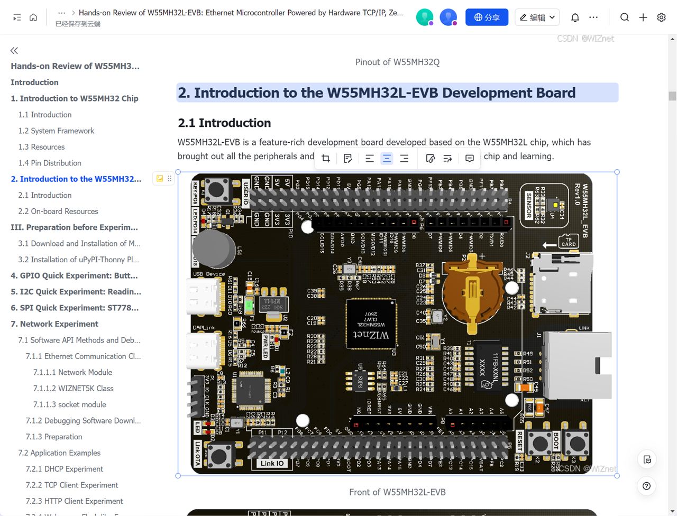
Task: Open notifications bell
Action: pyautogui.click(x=575, y=17)
